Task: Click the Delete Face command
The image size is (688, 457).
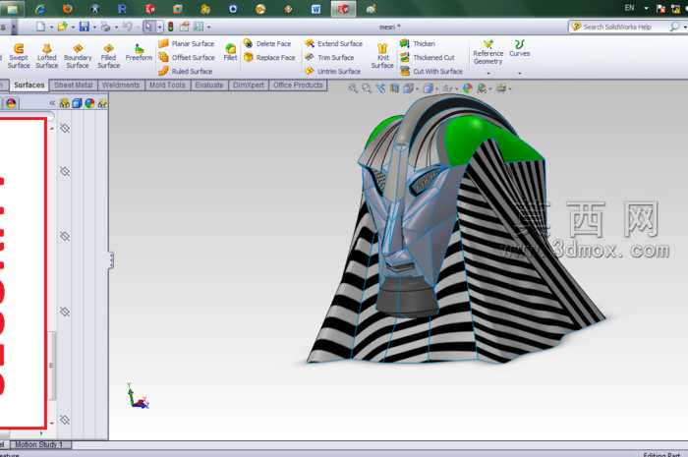Action: 267,43
